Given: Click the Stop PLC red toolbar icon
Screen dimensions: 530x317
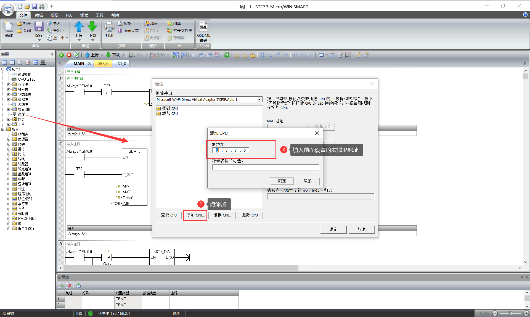Looking at the screenshot, I should [69, 55].
